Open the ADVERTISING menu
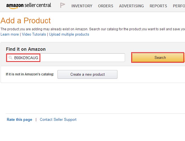Screen dimensions: 185x141 [131, 6]
